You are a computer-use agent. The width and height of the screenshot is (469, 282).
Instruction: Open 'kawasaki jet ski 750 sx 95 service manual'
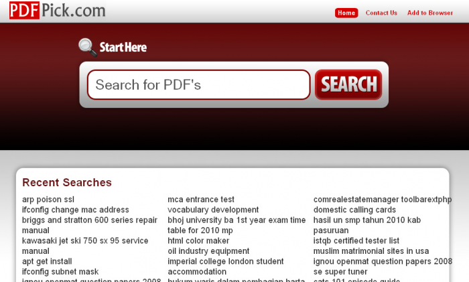click(85, 246)
